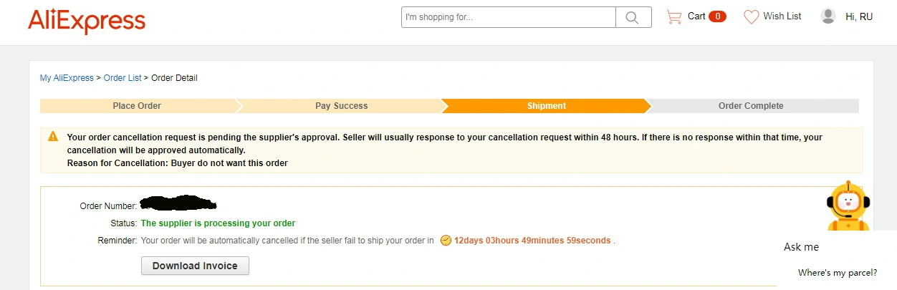This screenshot has width=897, height=290.
Task: Select the Pay Success step
Action: point(342,106)
